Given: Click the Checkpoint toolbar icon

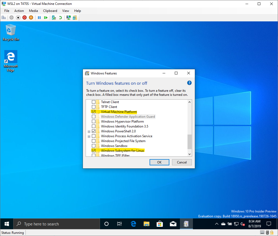Looking at the screenshot, I should pyautogui.click(x=54, y=18).
